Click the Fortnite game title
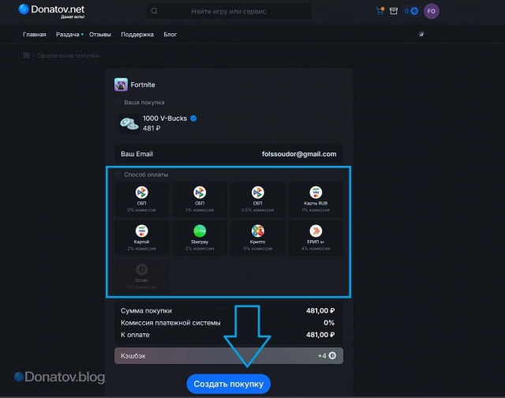The width and height of the screenshot is (505, 398). pyautogui.click(x=143, y=84)
